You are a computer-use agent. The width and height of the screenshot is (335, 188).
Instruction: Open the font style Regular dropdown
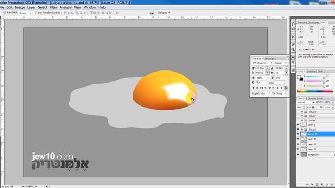click(281, 63)
